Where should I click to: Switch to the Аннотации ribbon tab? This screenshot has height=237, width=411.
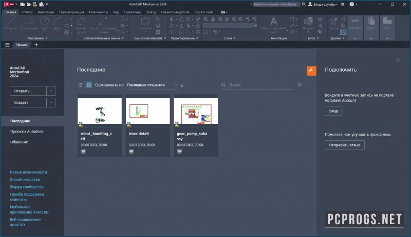tap(46, 12)
